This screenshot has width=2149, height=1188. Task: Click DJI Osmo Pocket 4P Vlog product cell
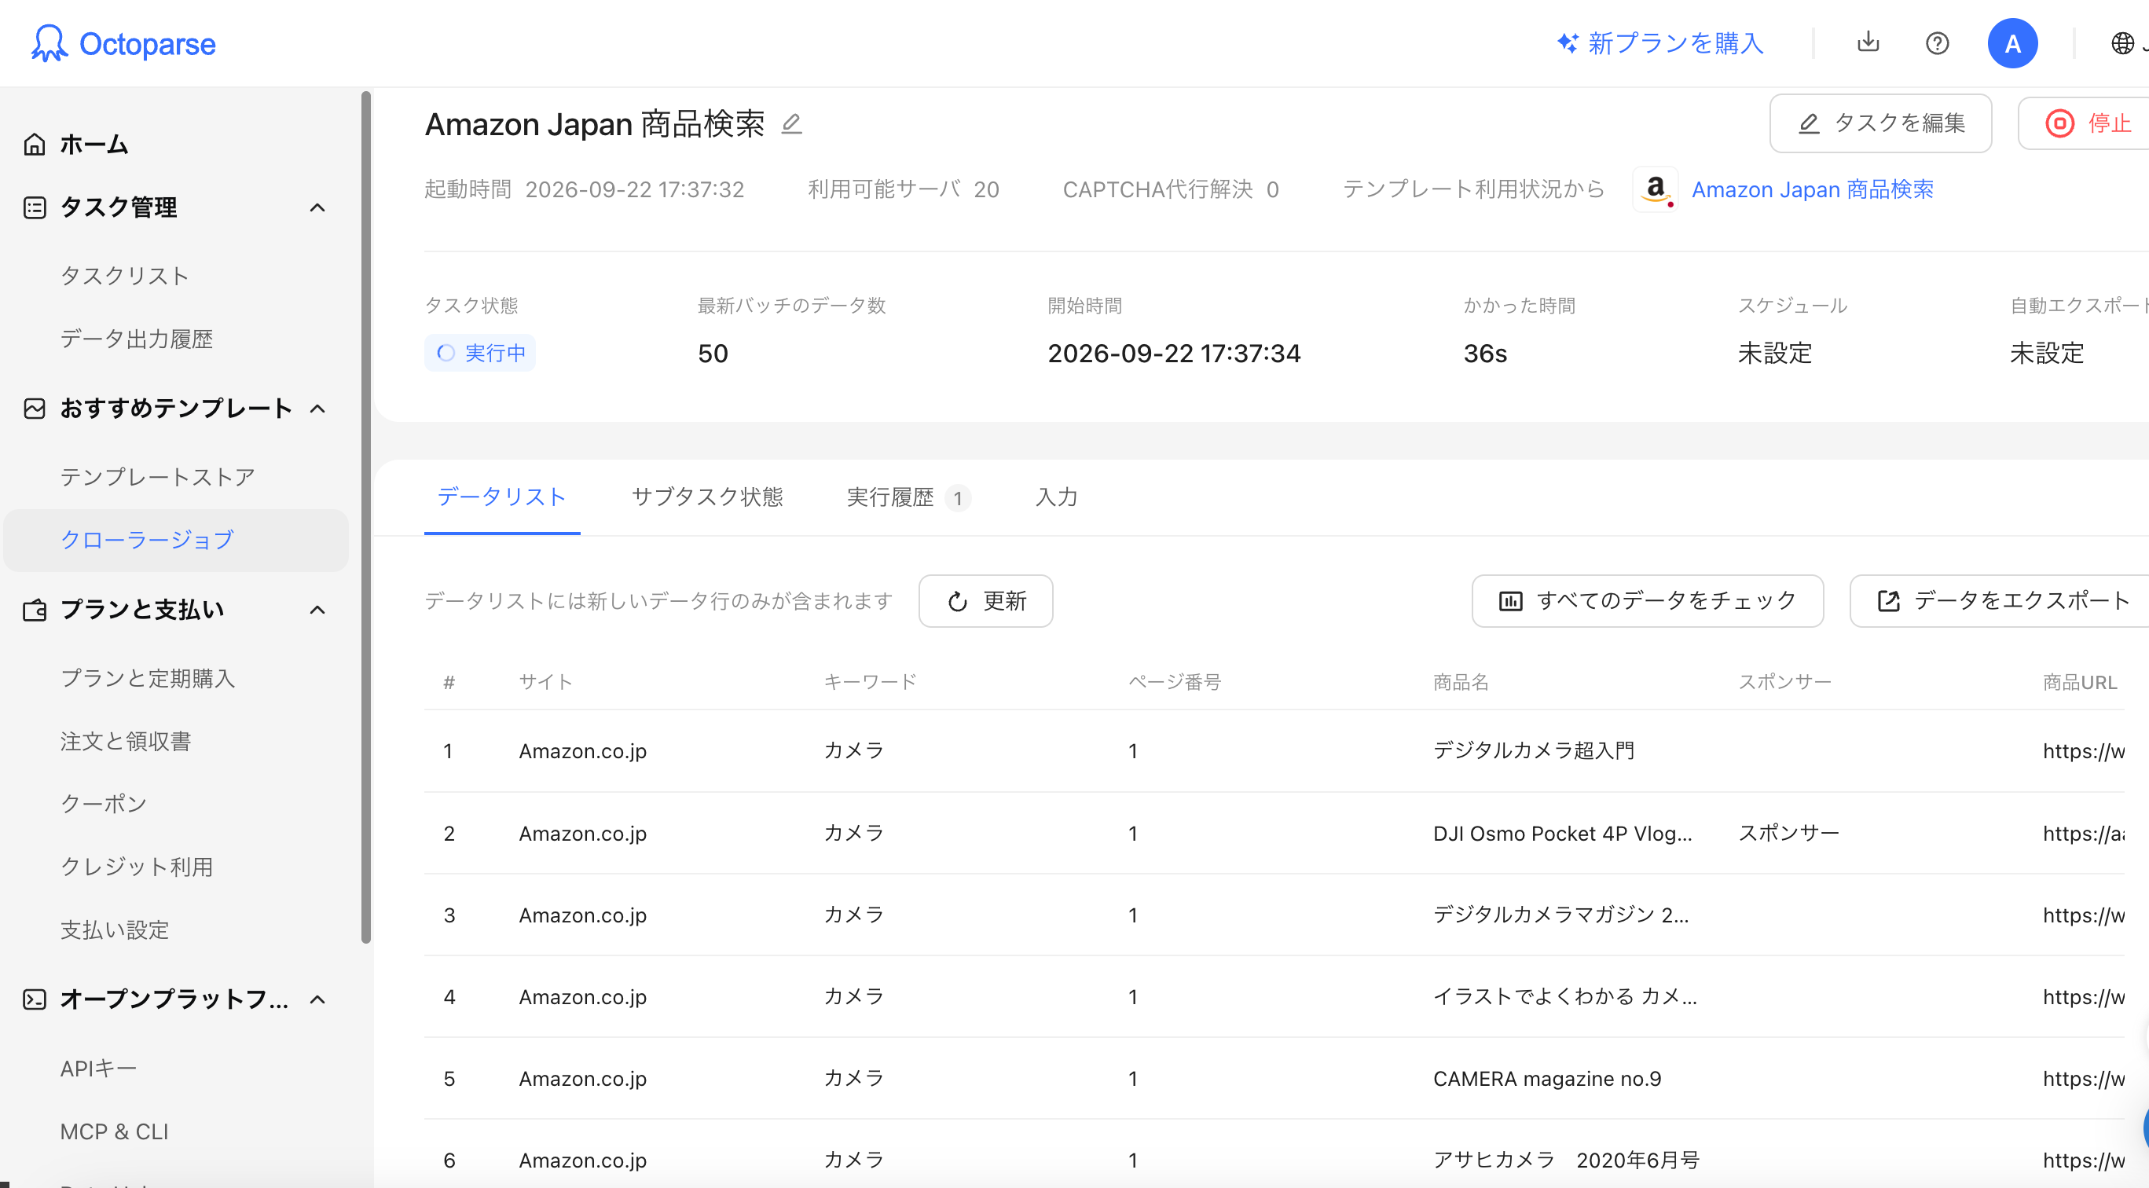click(1563, 833)
